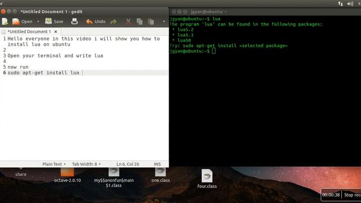Select the octave-2.0.10 desktop folder

[68, 175]
